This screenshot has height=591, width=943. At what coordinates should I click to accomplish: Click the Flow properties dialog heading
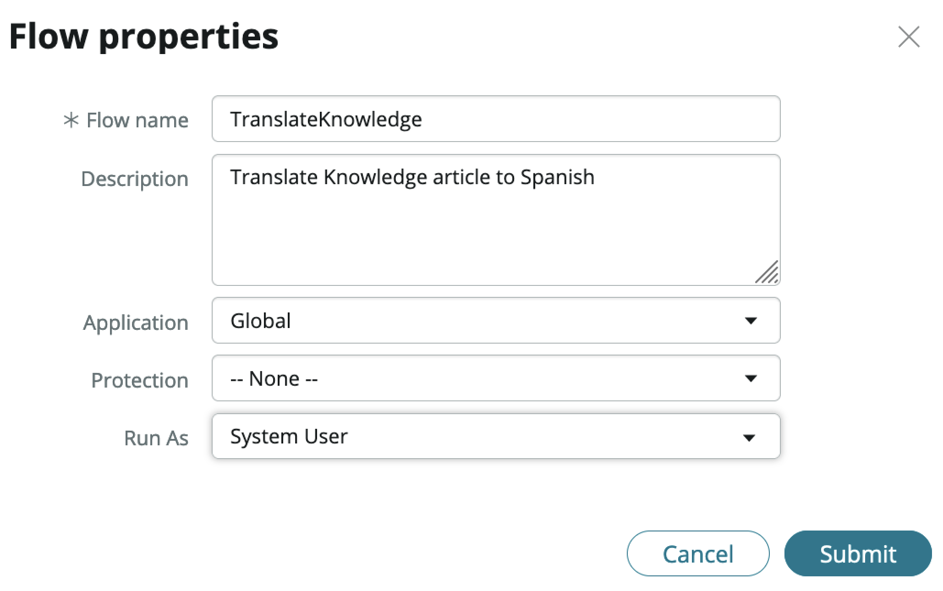(x=144, y=37)
